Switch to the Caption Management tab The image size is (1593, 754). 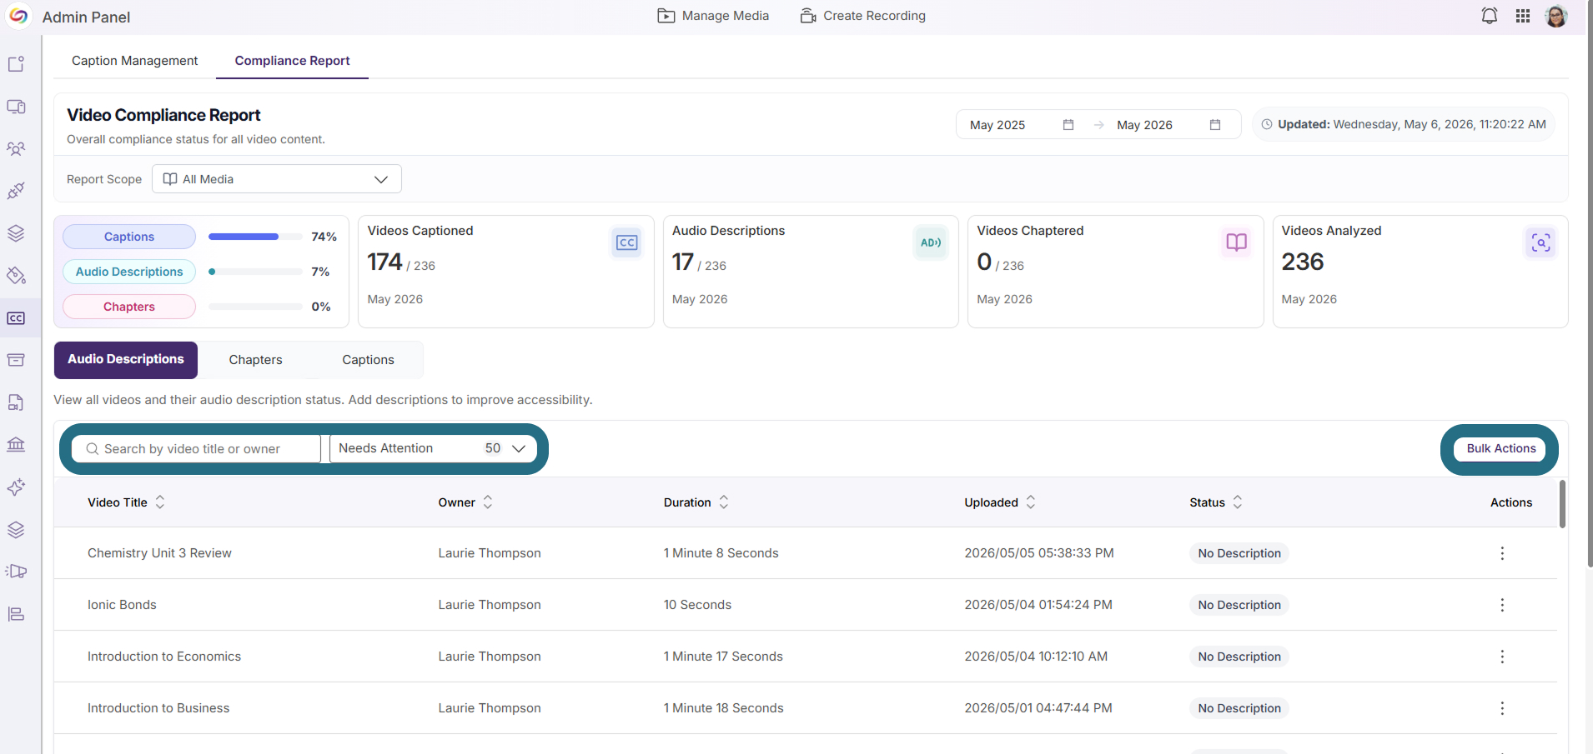tap(135, 61)
